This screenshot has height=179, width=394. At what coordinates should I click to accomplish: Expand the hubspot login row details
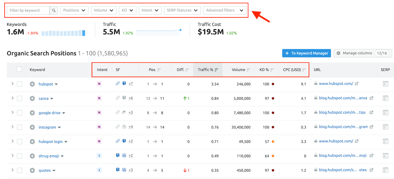pyautogui.click(x=12, y=141)
